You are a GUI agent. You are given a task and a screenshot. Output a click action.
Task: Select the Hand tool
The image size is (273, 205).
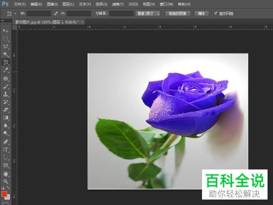(x=5, y=174)
